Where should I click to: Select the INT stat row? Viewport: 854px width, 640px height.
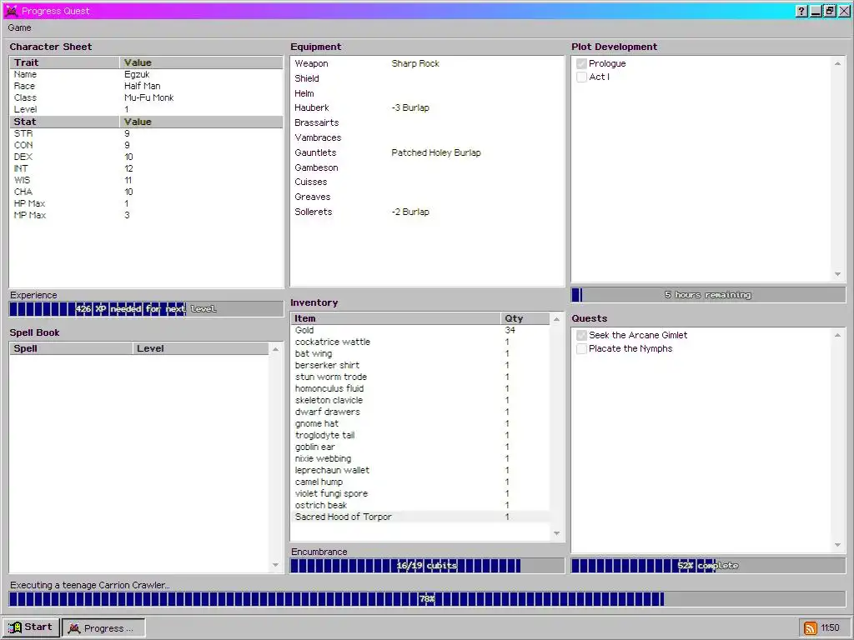[x=146, y=168]
